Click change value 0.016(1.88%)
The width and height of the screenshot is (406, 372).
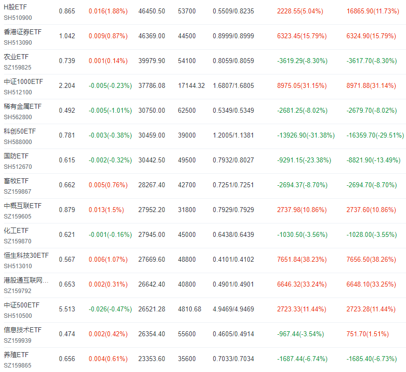(108, 11)
